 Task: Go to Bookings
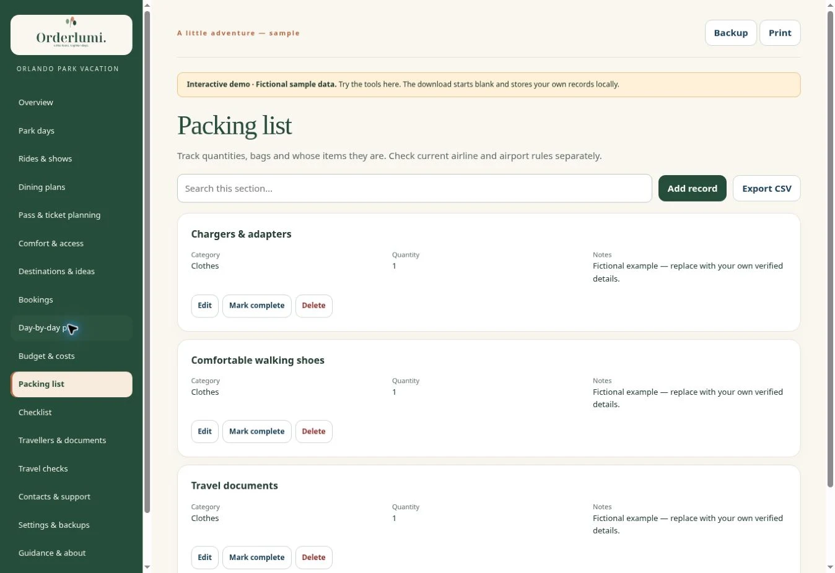pyautogui.click(x=71, y=299)
